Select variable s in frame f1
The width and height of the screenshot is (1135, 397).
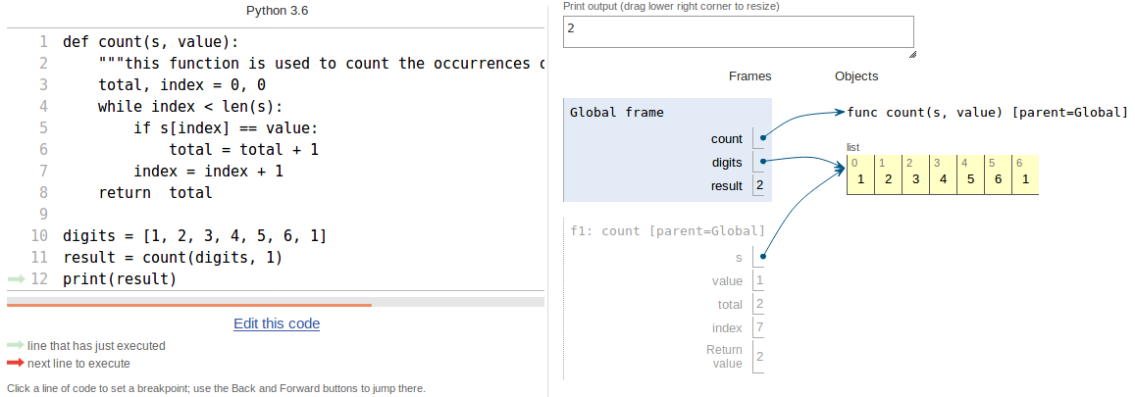click(x=739, y=258)
